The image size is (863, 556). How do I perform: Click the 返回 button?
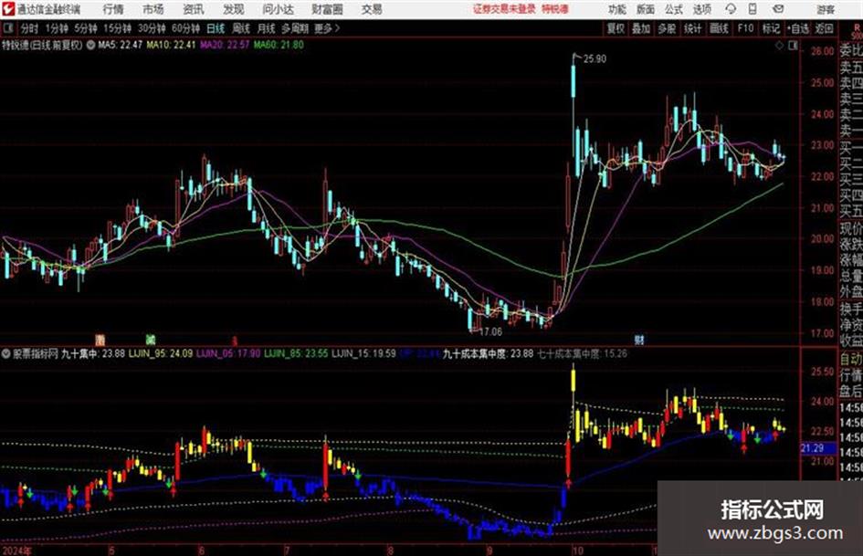[x=824, y=28]
